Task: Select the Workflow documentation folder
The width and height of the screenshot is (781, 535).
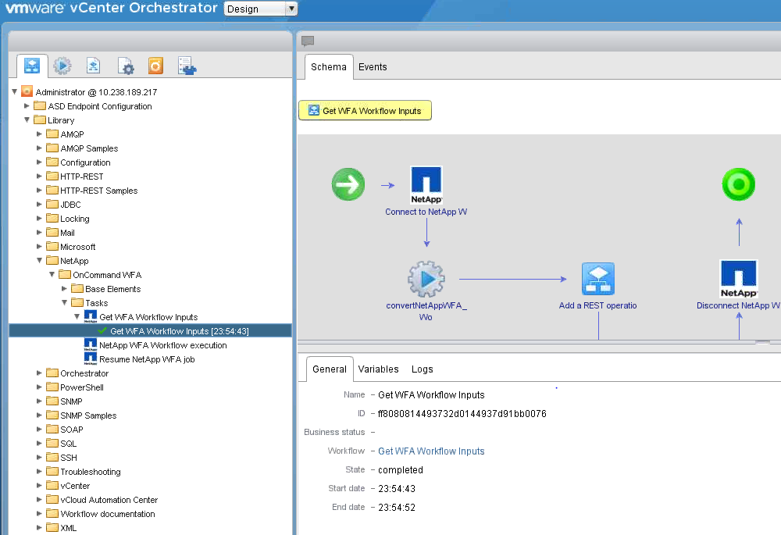Action: pyautogui.click(x=108, y=514)
